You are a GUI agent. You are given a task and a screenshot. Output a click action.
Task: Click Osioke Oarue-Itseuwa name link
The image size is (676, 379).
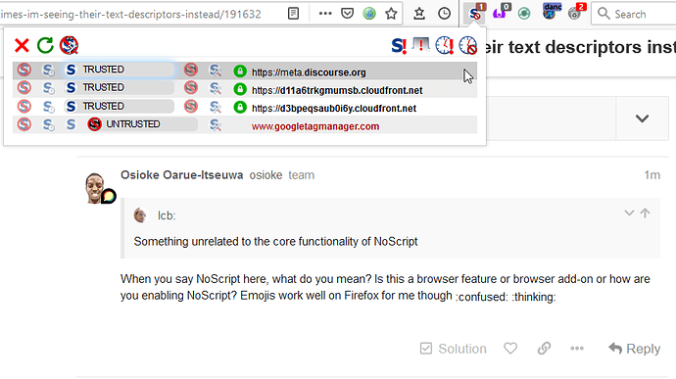182,175
